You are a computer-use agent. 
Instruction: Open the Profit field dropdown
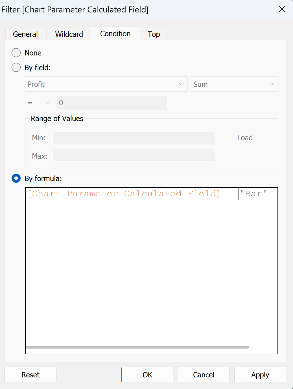pyautogui.click(x=106, y=84)
